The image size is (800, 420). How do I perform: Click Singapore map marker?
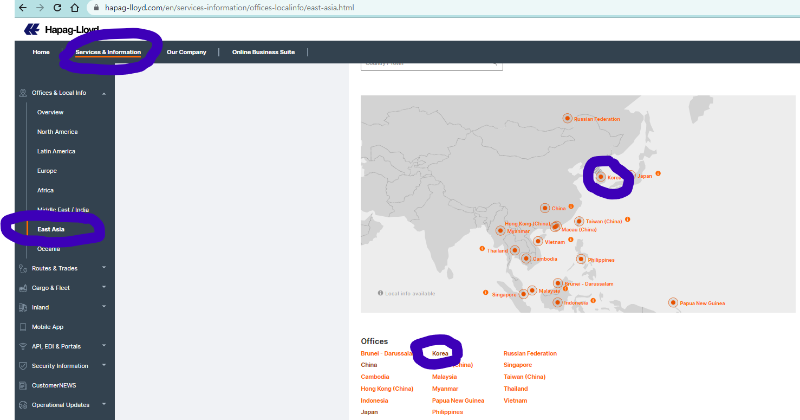point(523,294)
